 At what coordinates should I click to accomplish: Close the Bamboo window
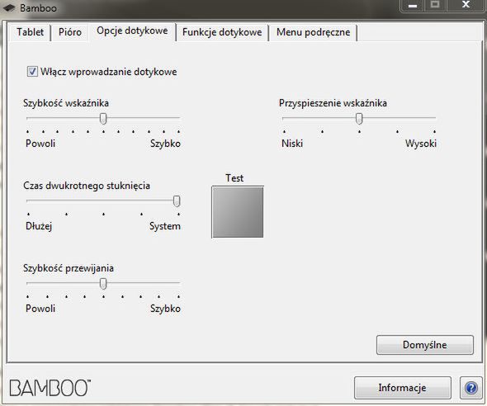point(466,5)
